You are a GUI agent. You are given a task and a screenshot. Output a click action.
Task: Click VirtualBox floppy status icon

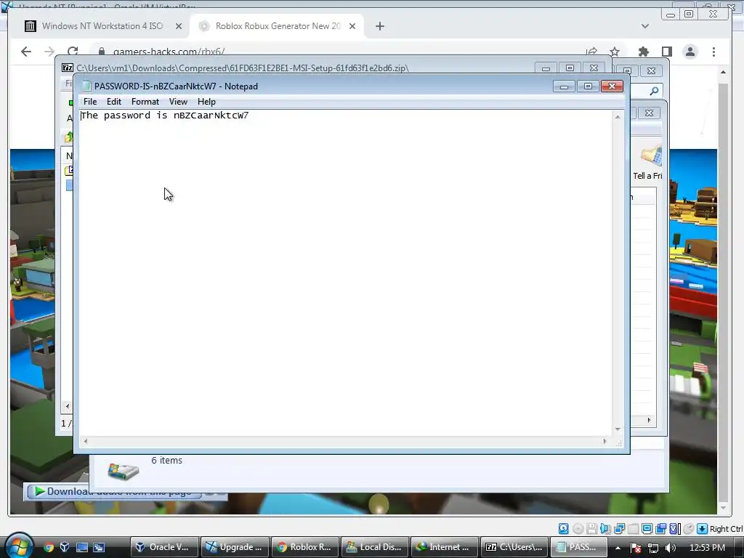tap(591, 529)
